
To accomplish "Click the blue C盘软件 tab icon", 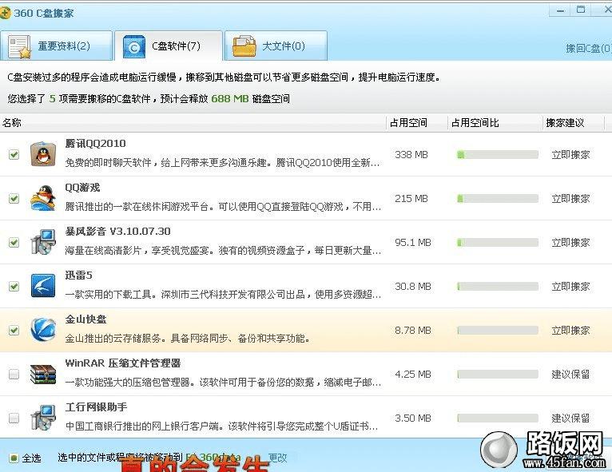I will (x=134, y=47).
